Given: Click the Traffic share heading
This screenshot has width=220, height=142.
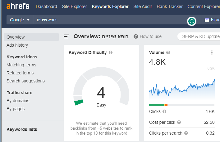Looking at the screenshot, I should (x=20, y=93).
